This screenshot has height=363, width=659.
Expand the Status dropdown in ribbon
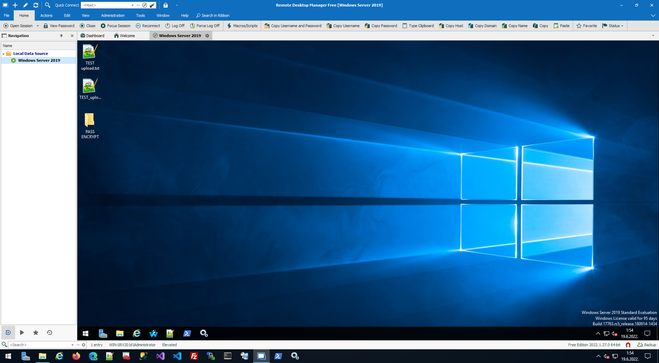[613, 26]
